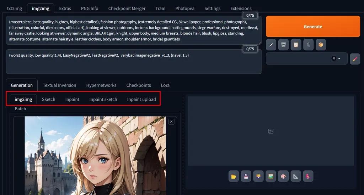Switch to the Inpaint tab
This screenshot has height=195, width=364.
click(x=72, y=99)
